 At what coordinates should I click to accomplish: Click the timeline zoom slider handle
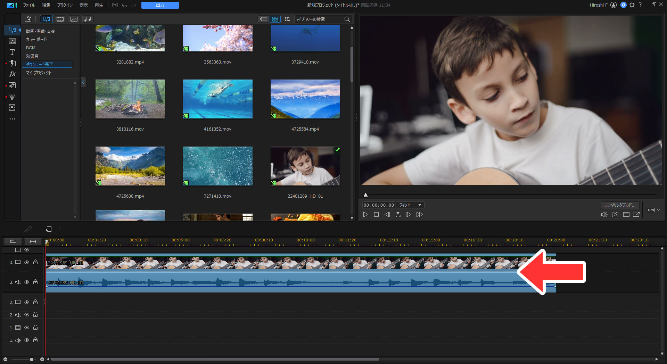32,359
